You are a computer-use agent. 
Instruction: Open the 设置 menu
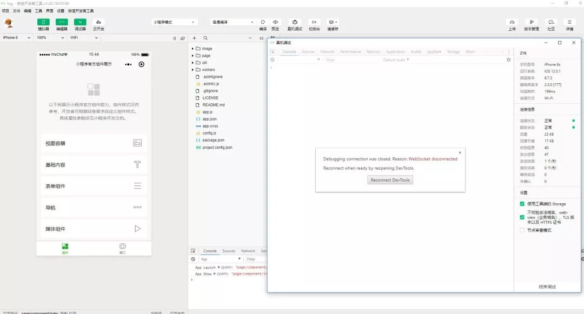(x=61, y=11)
